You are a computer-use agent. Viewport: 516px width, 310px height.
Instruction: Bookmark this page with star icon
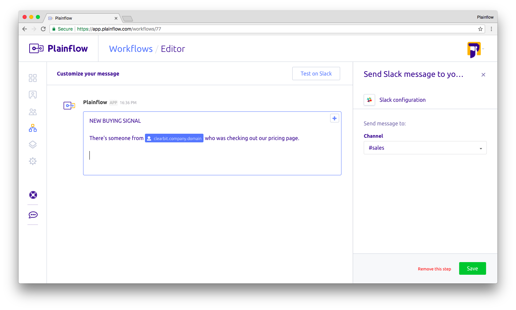click(480, 29)
